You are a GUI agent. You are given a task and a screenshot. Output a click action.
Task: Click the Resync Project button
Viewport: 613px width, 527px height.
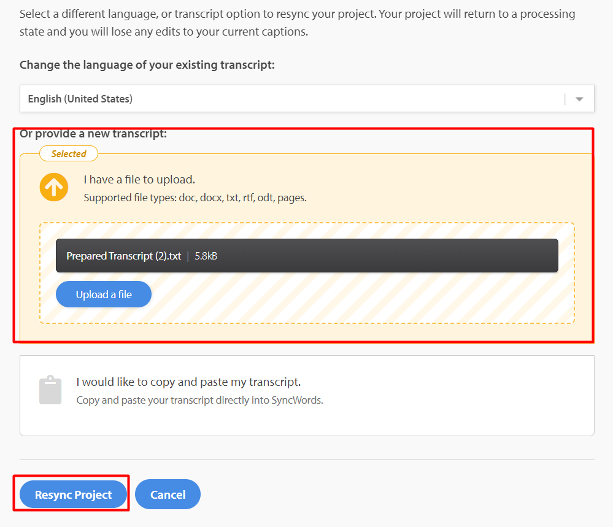pos(74,494)
